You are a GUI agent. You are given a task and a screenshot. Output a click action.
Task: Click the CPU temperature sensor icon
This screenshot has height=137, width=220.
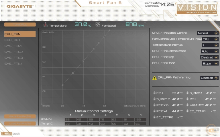[x=154, y=93]
